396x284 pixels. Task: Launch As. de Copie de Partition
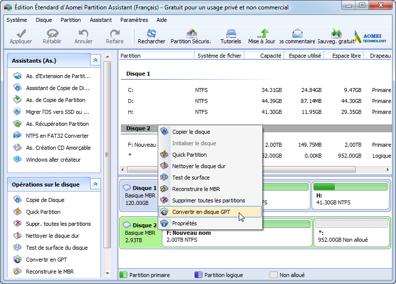[49, 100]
